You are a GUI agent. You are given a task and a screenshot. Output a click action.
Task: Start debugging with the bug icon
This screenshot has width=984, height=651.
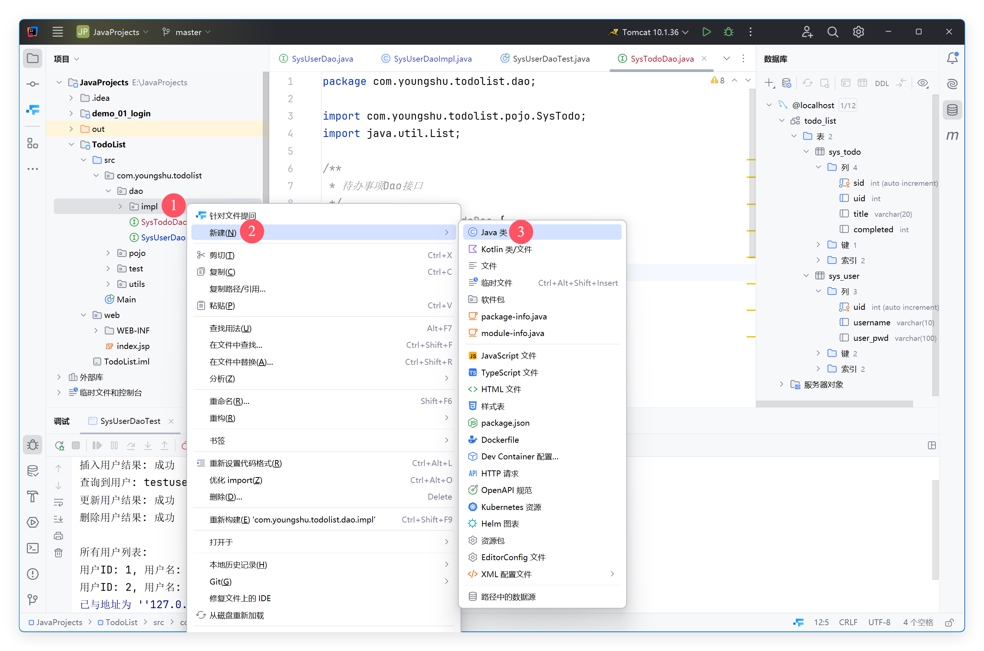coord(729,32)
